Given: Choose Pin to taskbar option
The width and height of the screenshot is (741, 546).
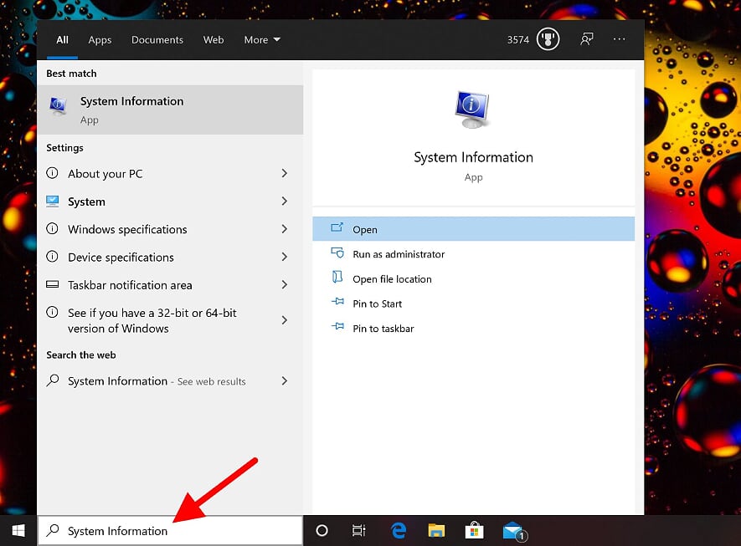Looking at the screenshot, I should (383, 329).
